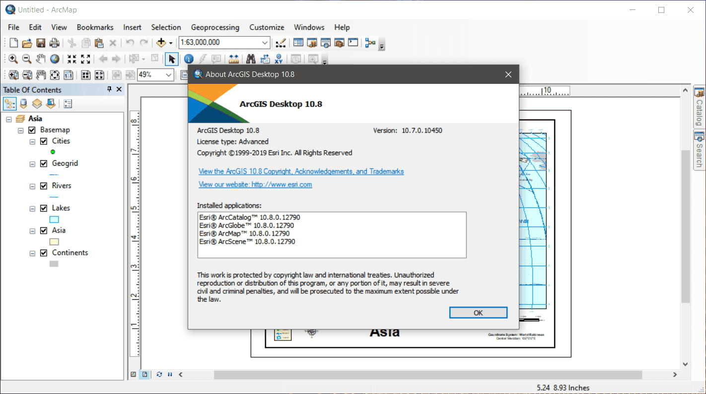Open ArcGIS 10.8 Copyright and Trademarks link
Image resolution: width=706 pixels, height=394 pixels.
click(x=301, y=171)
